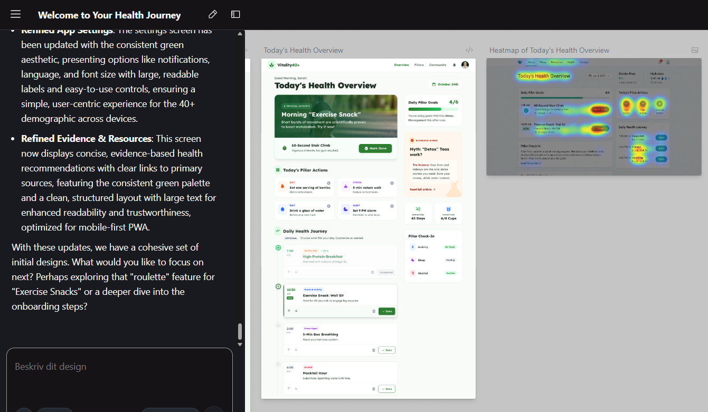Click Done on Mocktail Hour
708x412 pixels.
pyautogui.click(x=386, y=389)
